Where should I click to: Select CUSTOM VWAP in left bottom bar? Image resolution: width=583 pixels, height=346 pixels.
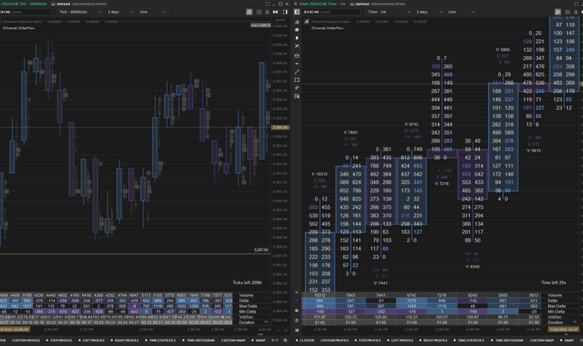click(x=233, y=340)
